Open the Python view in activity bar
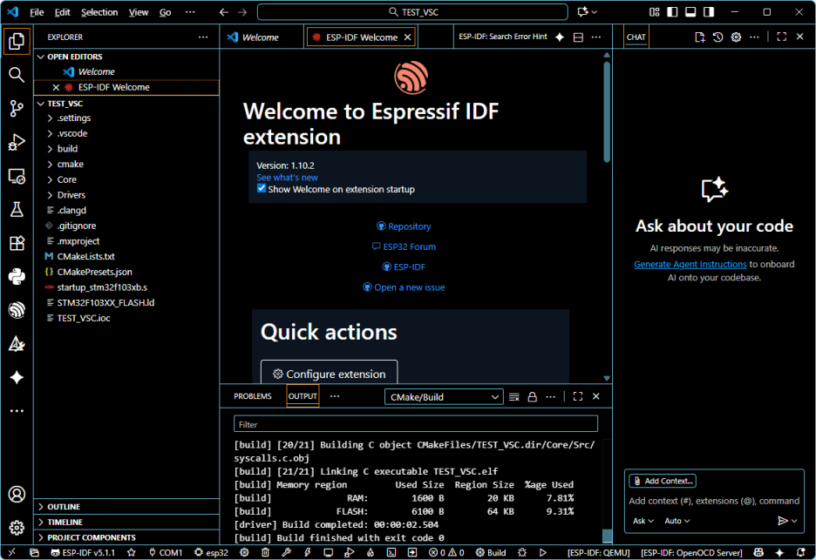The width and height of the screenshot is (816, 560). pyautogui.click(x=17, y=277)
